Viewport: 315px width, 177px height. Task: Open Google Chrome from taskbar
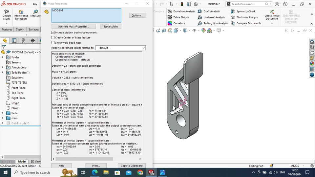tap(140, 172)
